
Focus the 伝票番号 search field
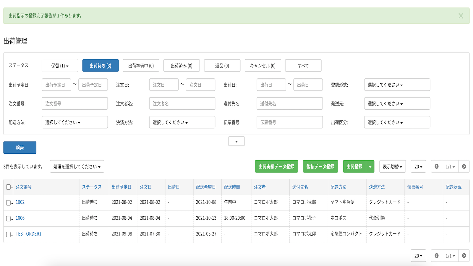click(290, 122)
